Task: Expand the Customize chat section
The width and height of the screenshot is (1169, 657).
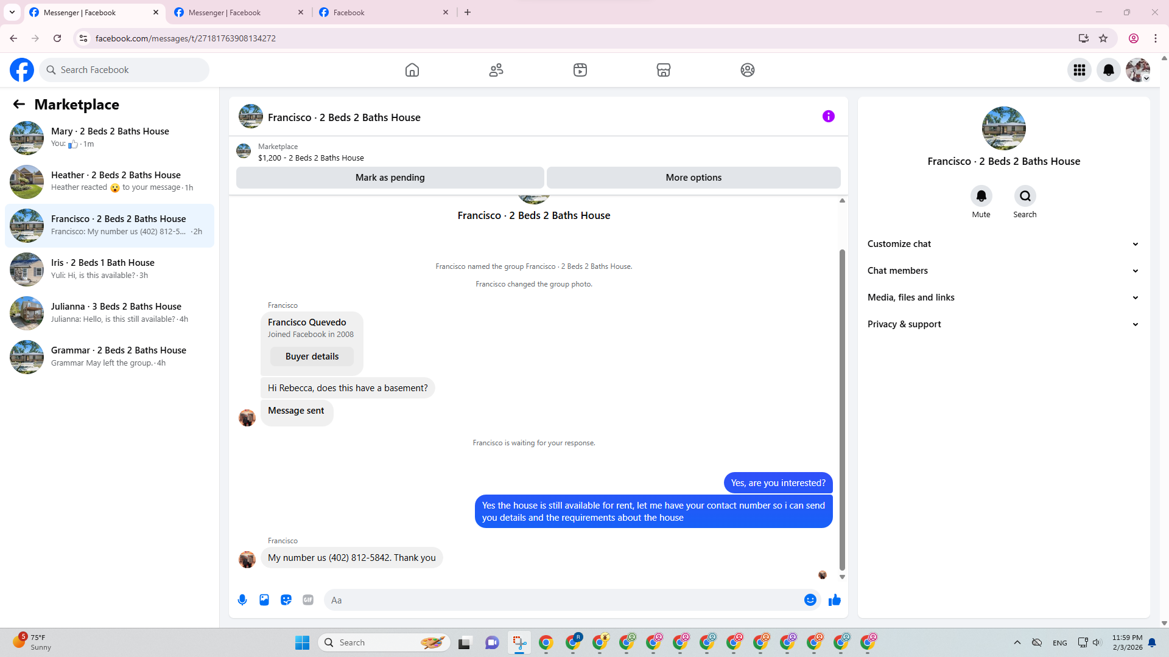Action: coord(1003,244)
